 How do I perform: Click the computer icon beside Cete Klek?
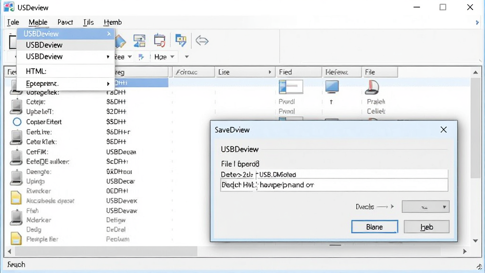16,138
